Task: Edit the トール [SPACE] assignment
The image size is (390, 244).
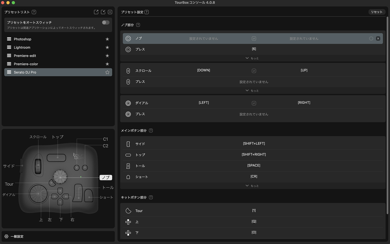Action: click(254, 165)
